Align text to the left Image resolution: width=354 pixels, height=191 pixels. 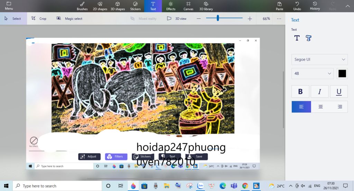(301, 107)
